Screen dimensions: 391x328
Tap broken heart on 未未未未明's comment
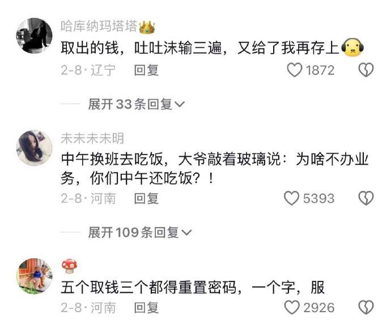(366, 198)
